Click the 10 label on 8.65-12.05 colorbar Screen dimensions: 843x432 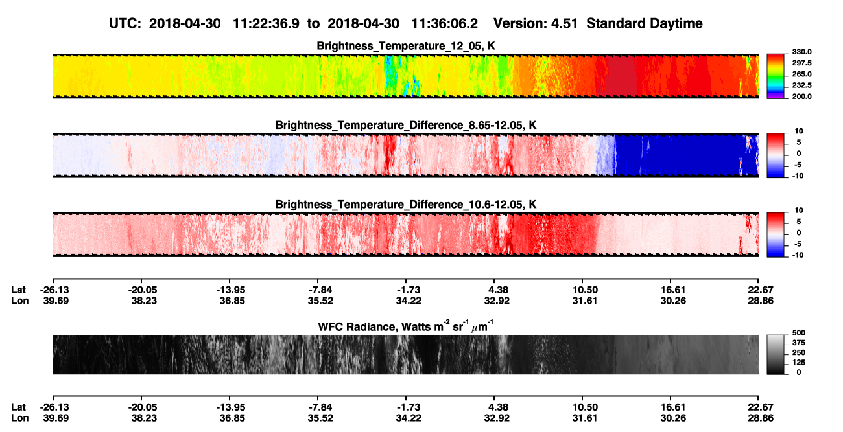(x=798, y=131)
